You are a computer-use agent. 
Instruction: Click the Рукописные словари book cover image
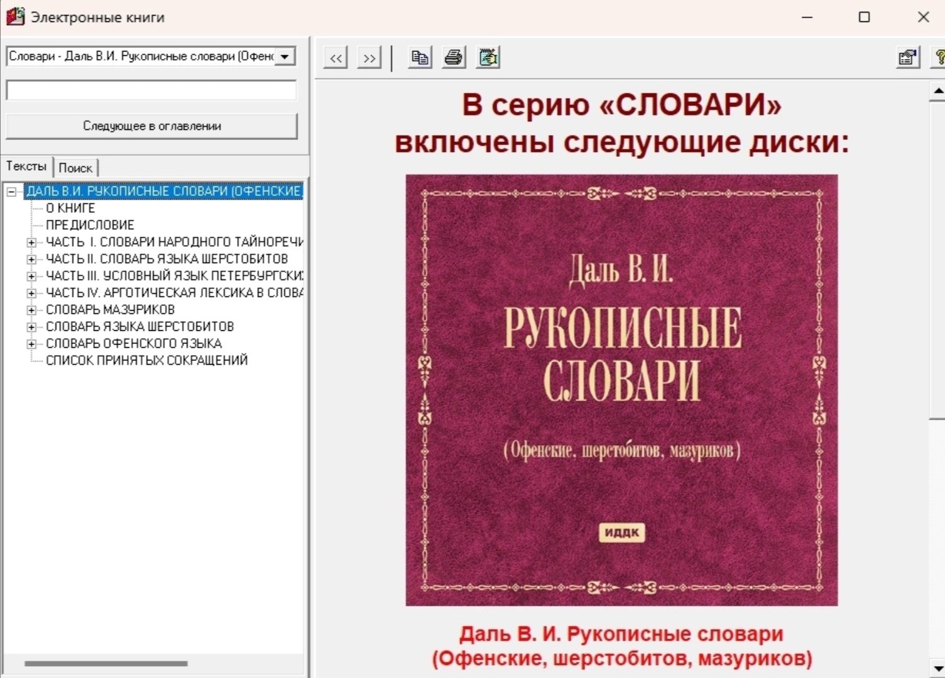621,390
